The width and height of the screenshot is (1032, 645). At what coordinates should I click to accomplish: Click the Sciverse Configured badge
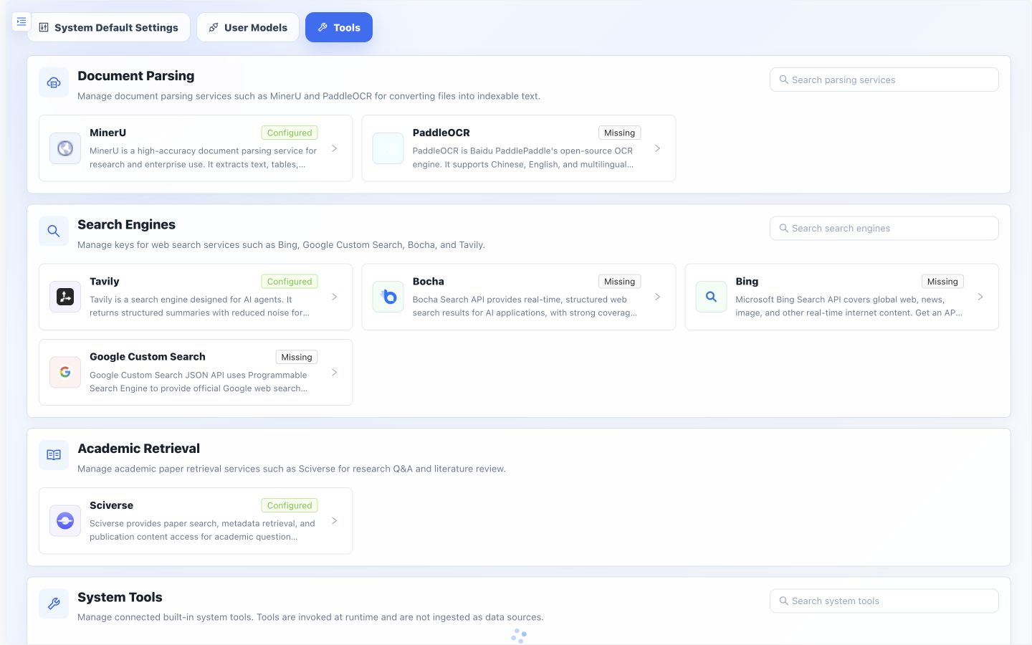point(290,505)
